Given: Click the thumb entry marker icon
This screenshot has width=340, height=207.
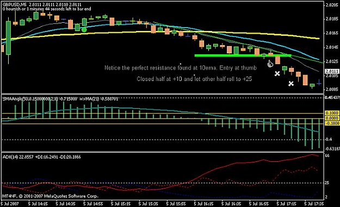Looking at the screenshot, I should click(270, 64).
